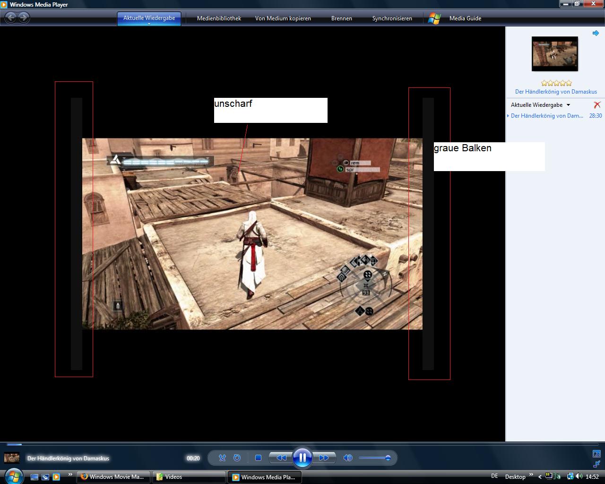Viewport: 605px width, 484px height.
Task: Expand the Desktop toolbar chevron
Action: pyautogui.click(x=531, y=475)
